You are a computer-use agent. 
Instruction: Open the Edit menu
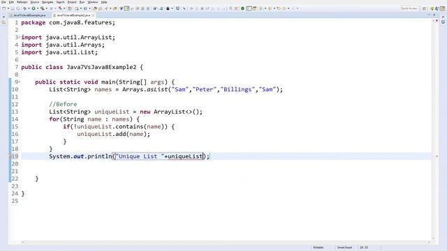point(11,2)
